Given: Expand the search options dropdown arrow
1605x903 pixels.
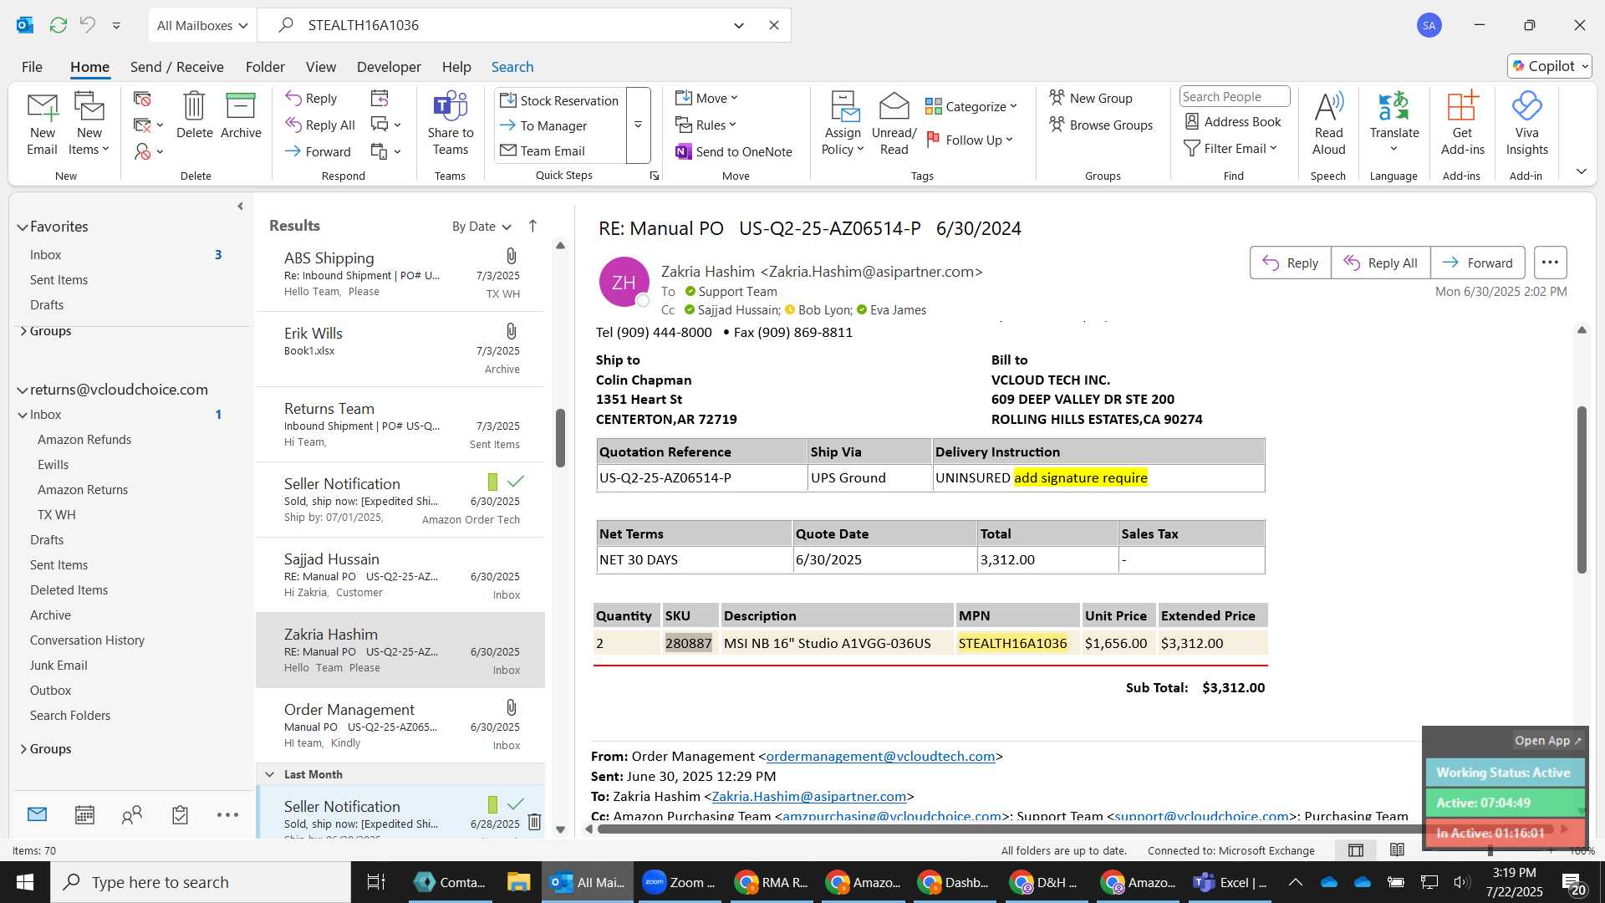Looking at the screenshot, I should [x=739, y=25].
